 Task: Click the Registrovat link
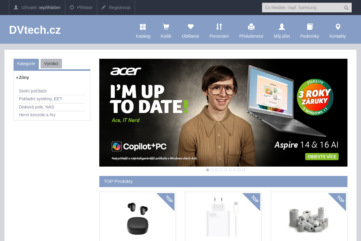(x=116, y=8)
